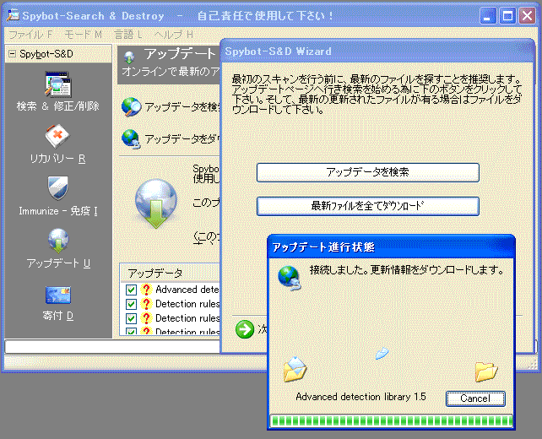Screen dimensions: 542x439
Task: Click the open source folder icon in progress dialog
Action: click(x=295, y=369)
